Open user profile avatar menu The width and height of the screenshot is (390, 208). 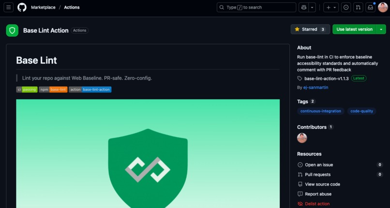pyautogui.click(x=383, y=7)
